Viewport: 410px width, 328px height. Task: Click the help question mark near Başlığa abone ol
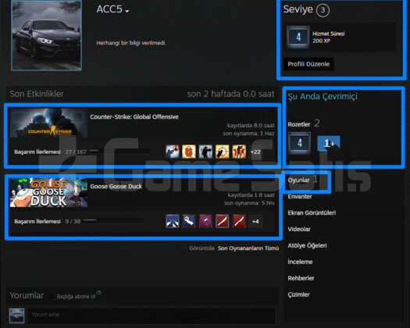coord(98,292)
